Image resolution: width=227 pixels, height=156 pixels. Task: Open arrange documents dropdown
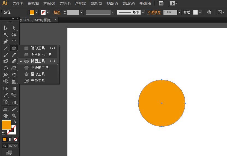pyautogui.click(x=173, y=3)
